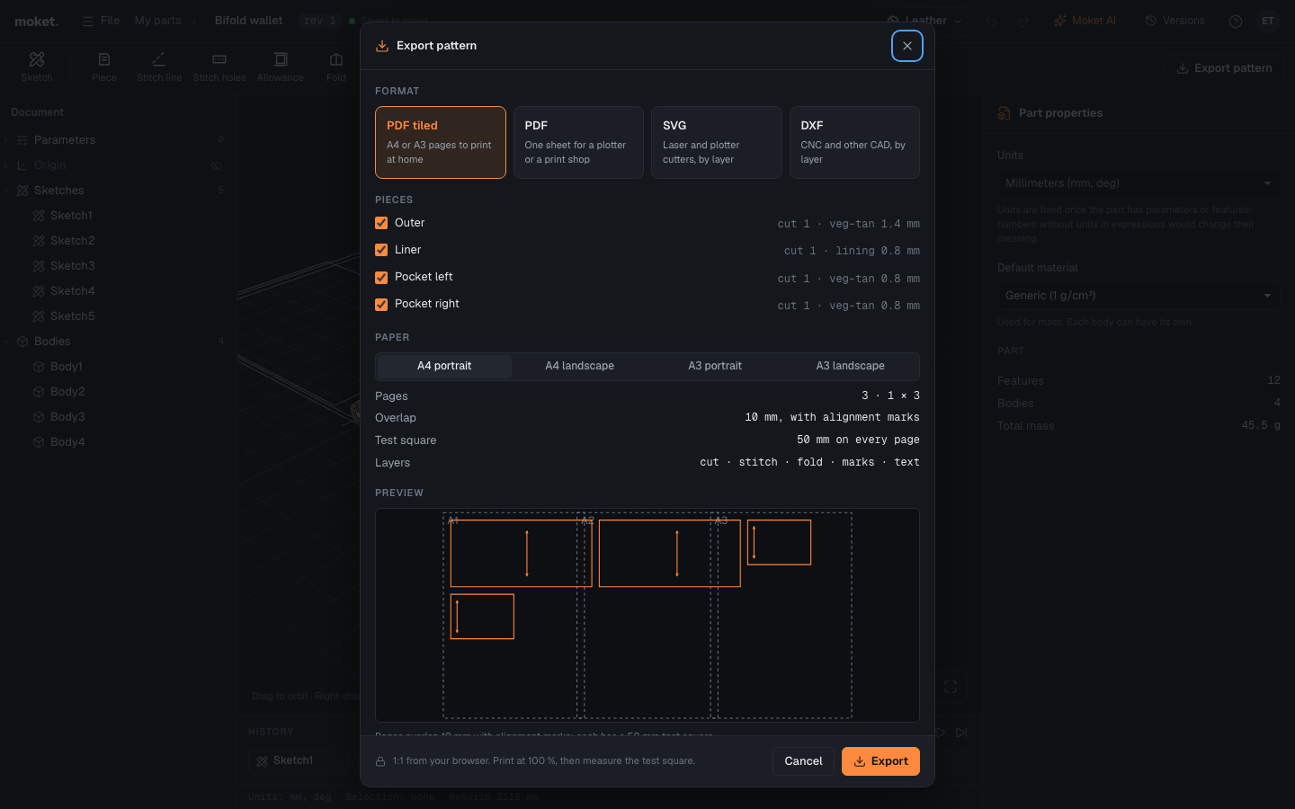Click the orange Export button
The image size is (1295, 809).
coord(880,761)
